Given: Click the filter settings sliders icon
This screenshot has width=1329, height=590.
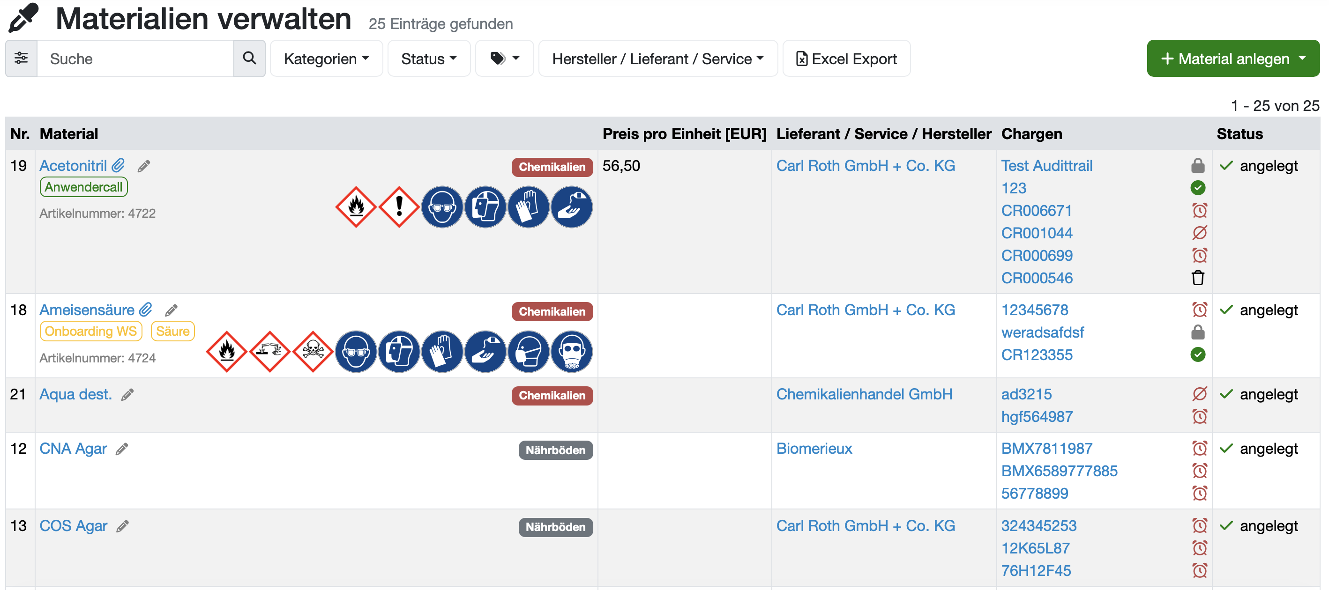Looking at the screenshot, I should click(21, 58).
